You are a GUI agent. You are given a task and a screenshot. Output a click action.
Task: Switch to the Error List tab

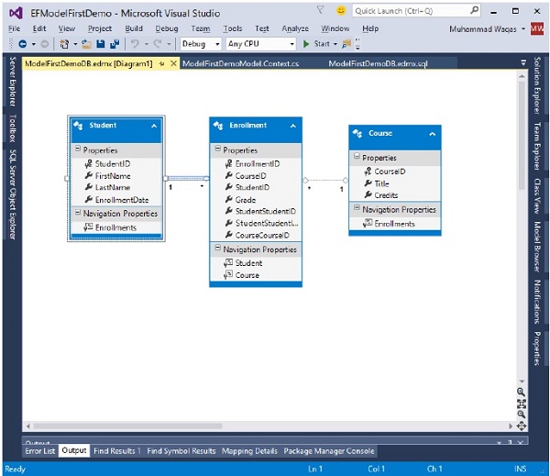(x=40, y=451)
